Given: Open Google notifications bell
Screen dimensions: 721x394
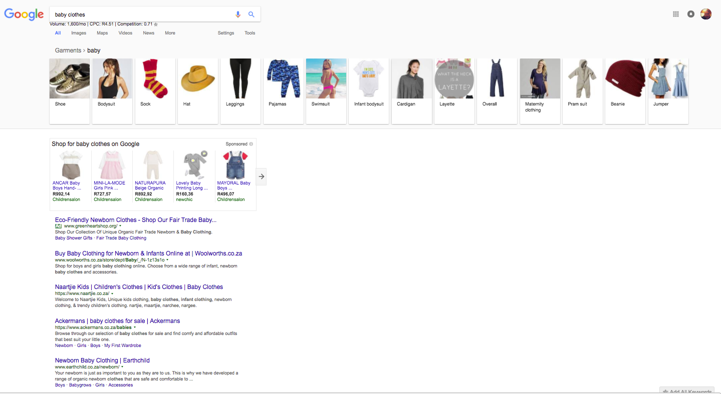Looking at the screenshot, I should tap(691, 14).
